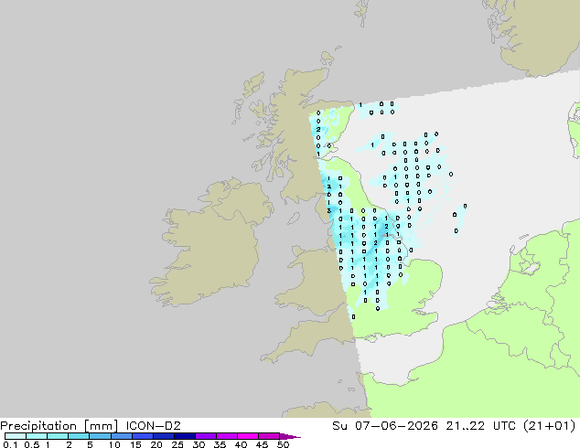The height and width of the screenshot is (448, 580).
Task: Click the legend value '10'
Action: coord(114,444)
